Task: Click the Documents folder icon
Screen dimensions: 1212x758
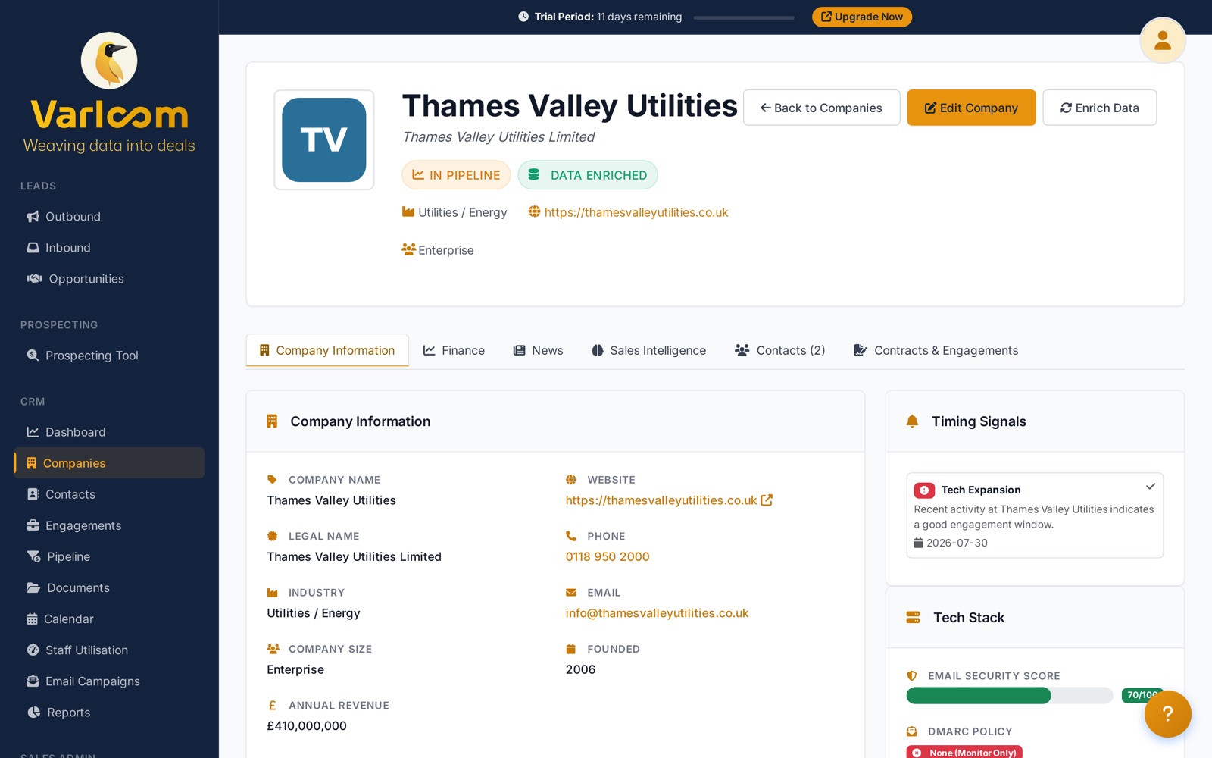Action: (33, 587)
